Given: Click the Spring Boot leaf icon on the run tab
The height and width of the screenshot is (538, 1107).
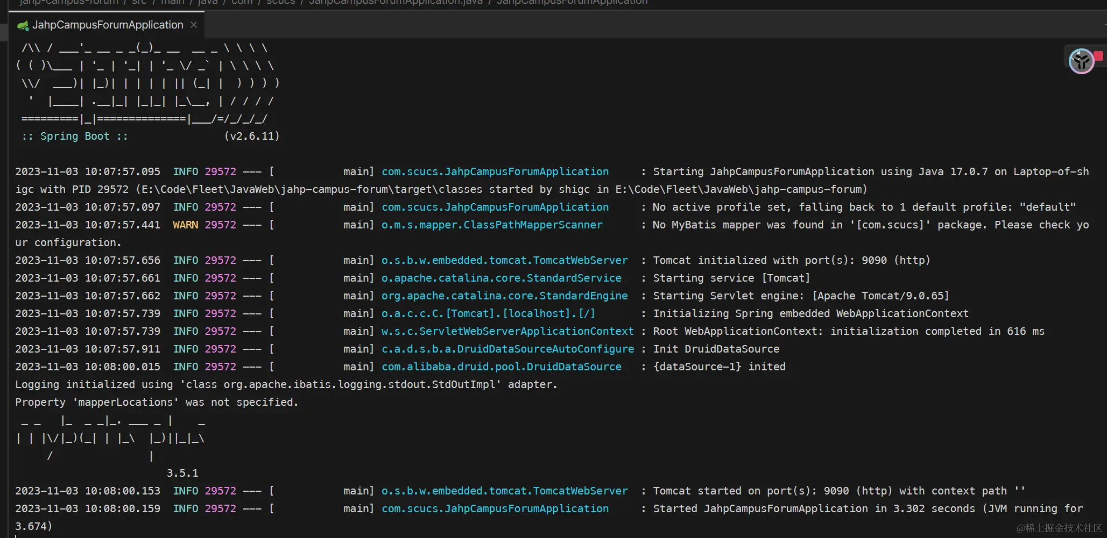Looking at the screenshot, I should pos(23,25).
